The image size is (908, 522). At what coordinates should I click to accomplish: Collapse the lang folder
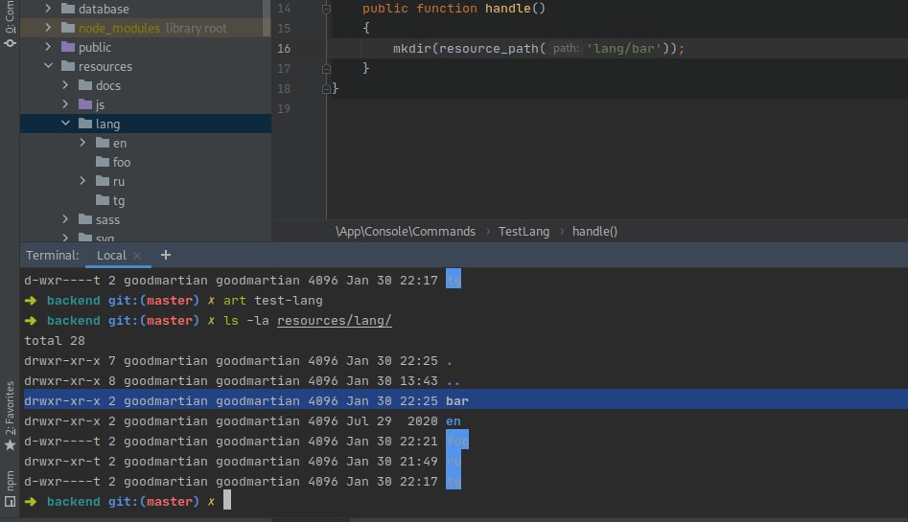point(65,124)
